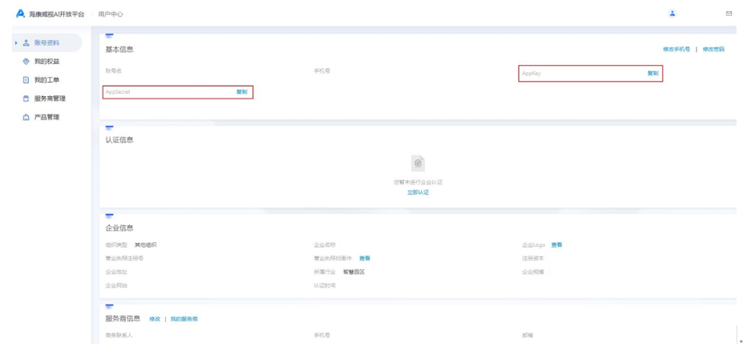This screenshot has width=743, height=347.
Task: View the 营业执照扫描件 via 查看 link
Action: [x=365, y=259]
